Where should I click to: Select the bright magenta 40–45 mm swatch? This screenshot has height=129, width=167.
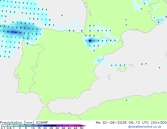click(71, 126)
